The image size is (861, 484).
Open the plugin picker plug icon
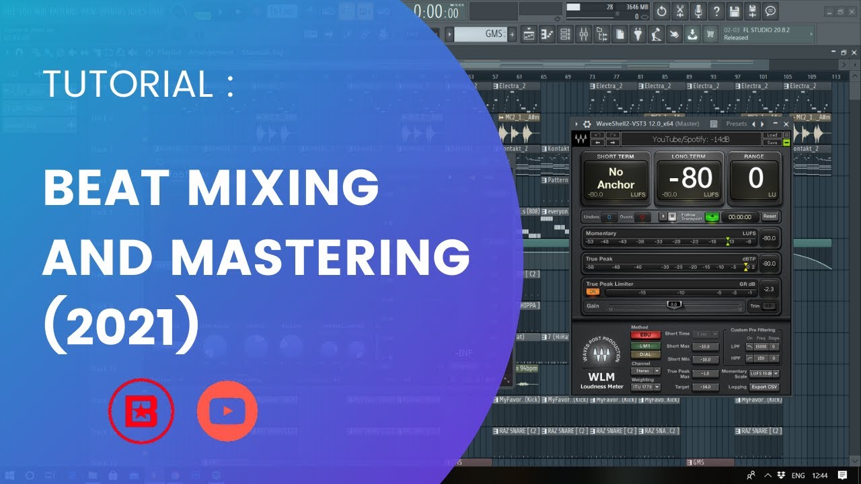[638, 34]
